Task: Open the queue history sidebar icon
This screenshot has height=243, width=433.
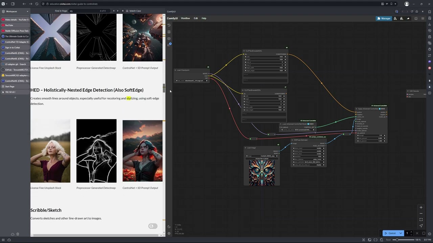Action: coord(169,25)
